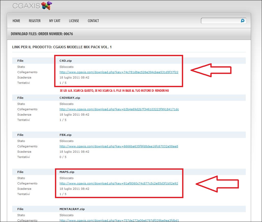Open the LICENSE page
The width and height of the screenshot is (262, 222).
click(x=74, y=21)
